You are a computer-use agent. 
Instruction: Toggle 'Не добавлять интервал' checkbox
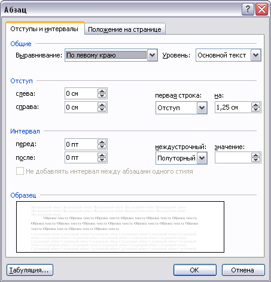[20, 171]
